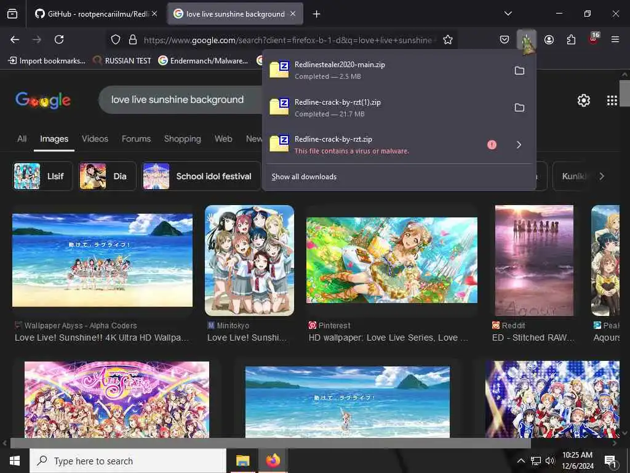The height and width of the screenshot is (473, 630).
Task: Go forward one page
Action: 37,39
